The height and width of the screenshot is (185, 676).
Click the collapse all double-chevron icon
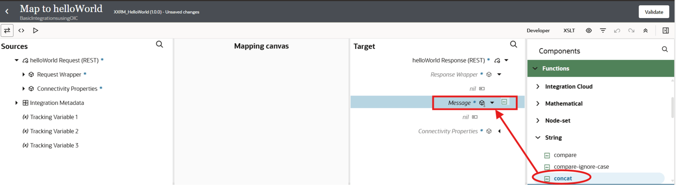click(646, 30)
